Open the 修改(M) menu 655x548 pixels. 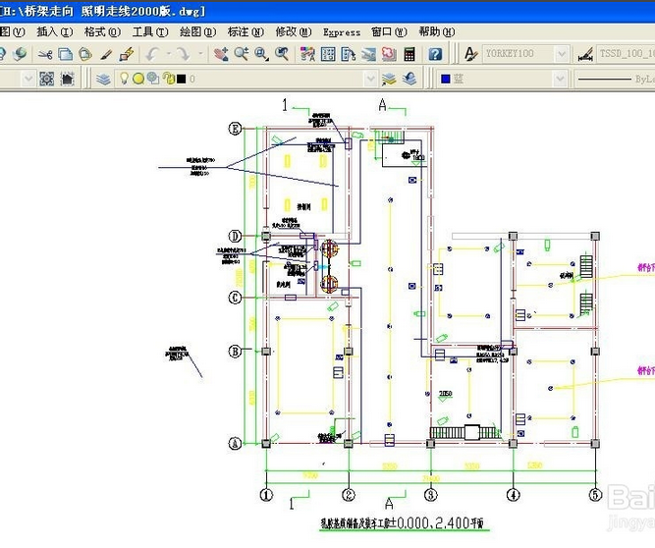click(294, 31)
